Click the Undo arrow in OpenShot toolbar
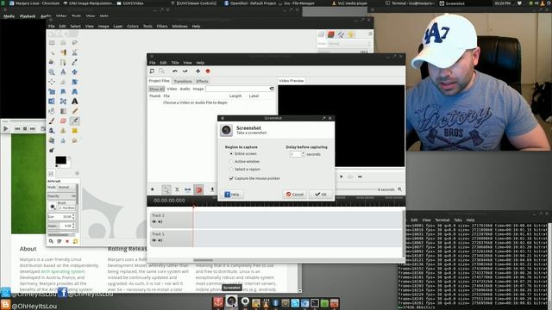Viewport: 552px width, 310px height. (x=175, y=71)
